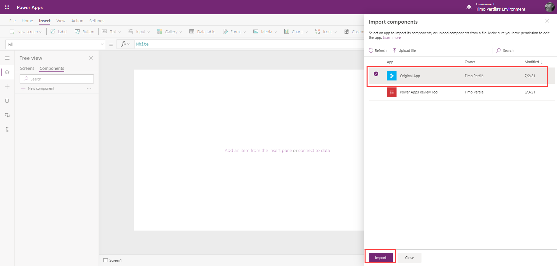Click the Tree view search field

pos(57,79)
